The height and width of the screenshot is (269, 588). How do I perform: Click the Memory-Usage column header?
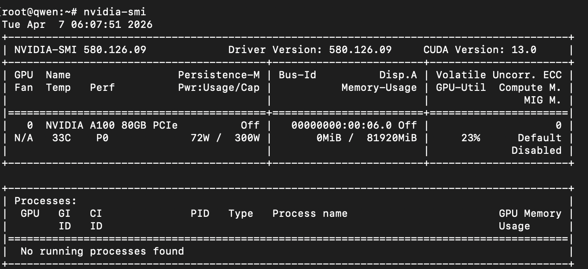pyautogui.click(x=379, y=87)
